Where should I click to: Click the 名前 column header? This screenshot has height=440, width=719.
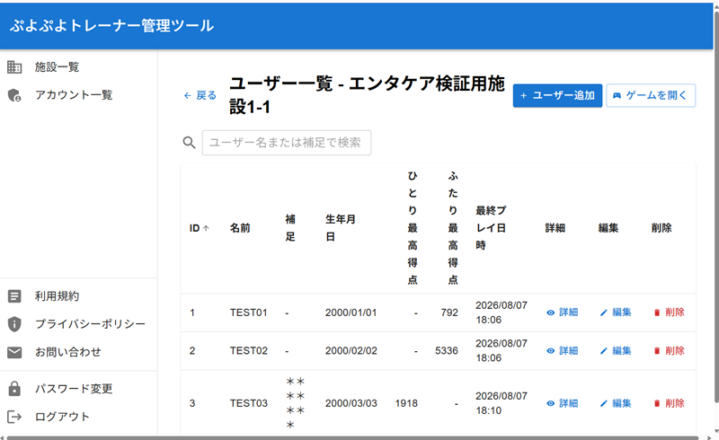pos(240,228)
